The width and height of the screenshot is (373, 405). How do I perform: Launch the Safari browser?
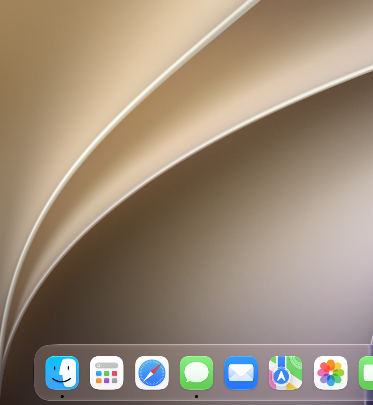(152, 372)
